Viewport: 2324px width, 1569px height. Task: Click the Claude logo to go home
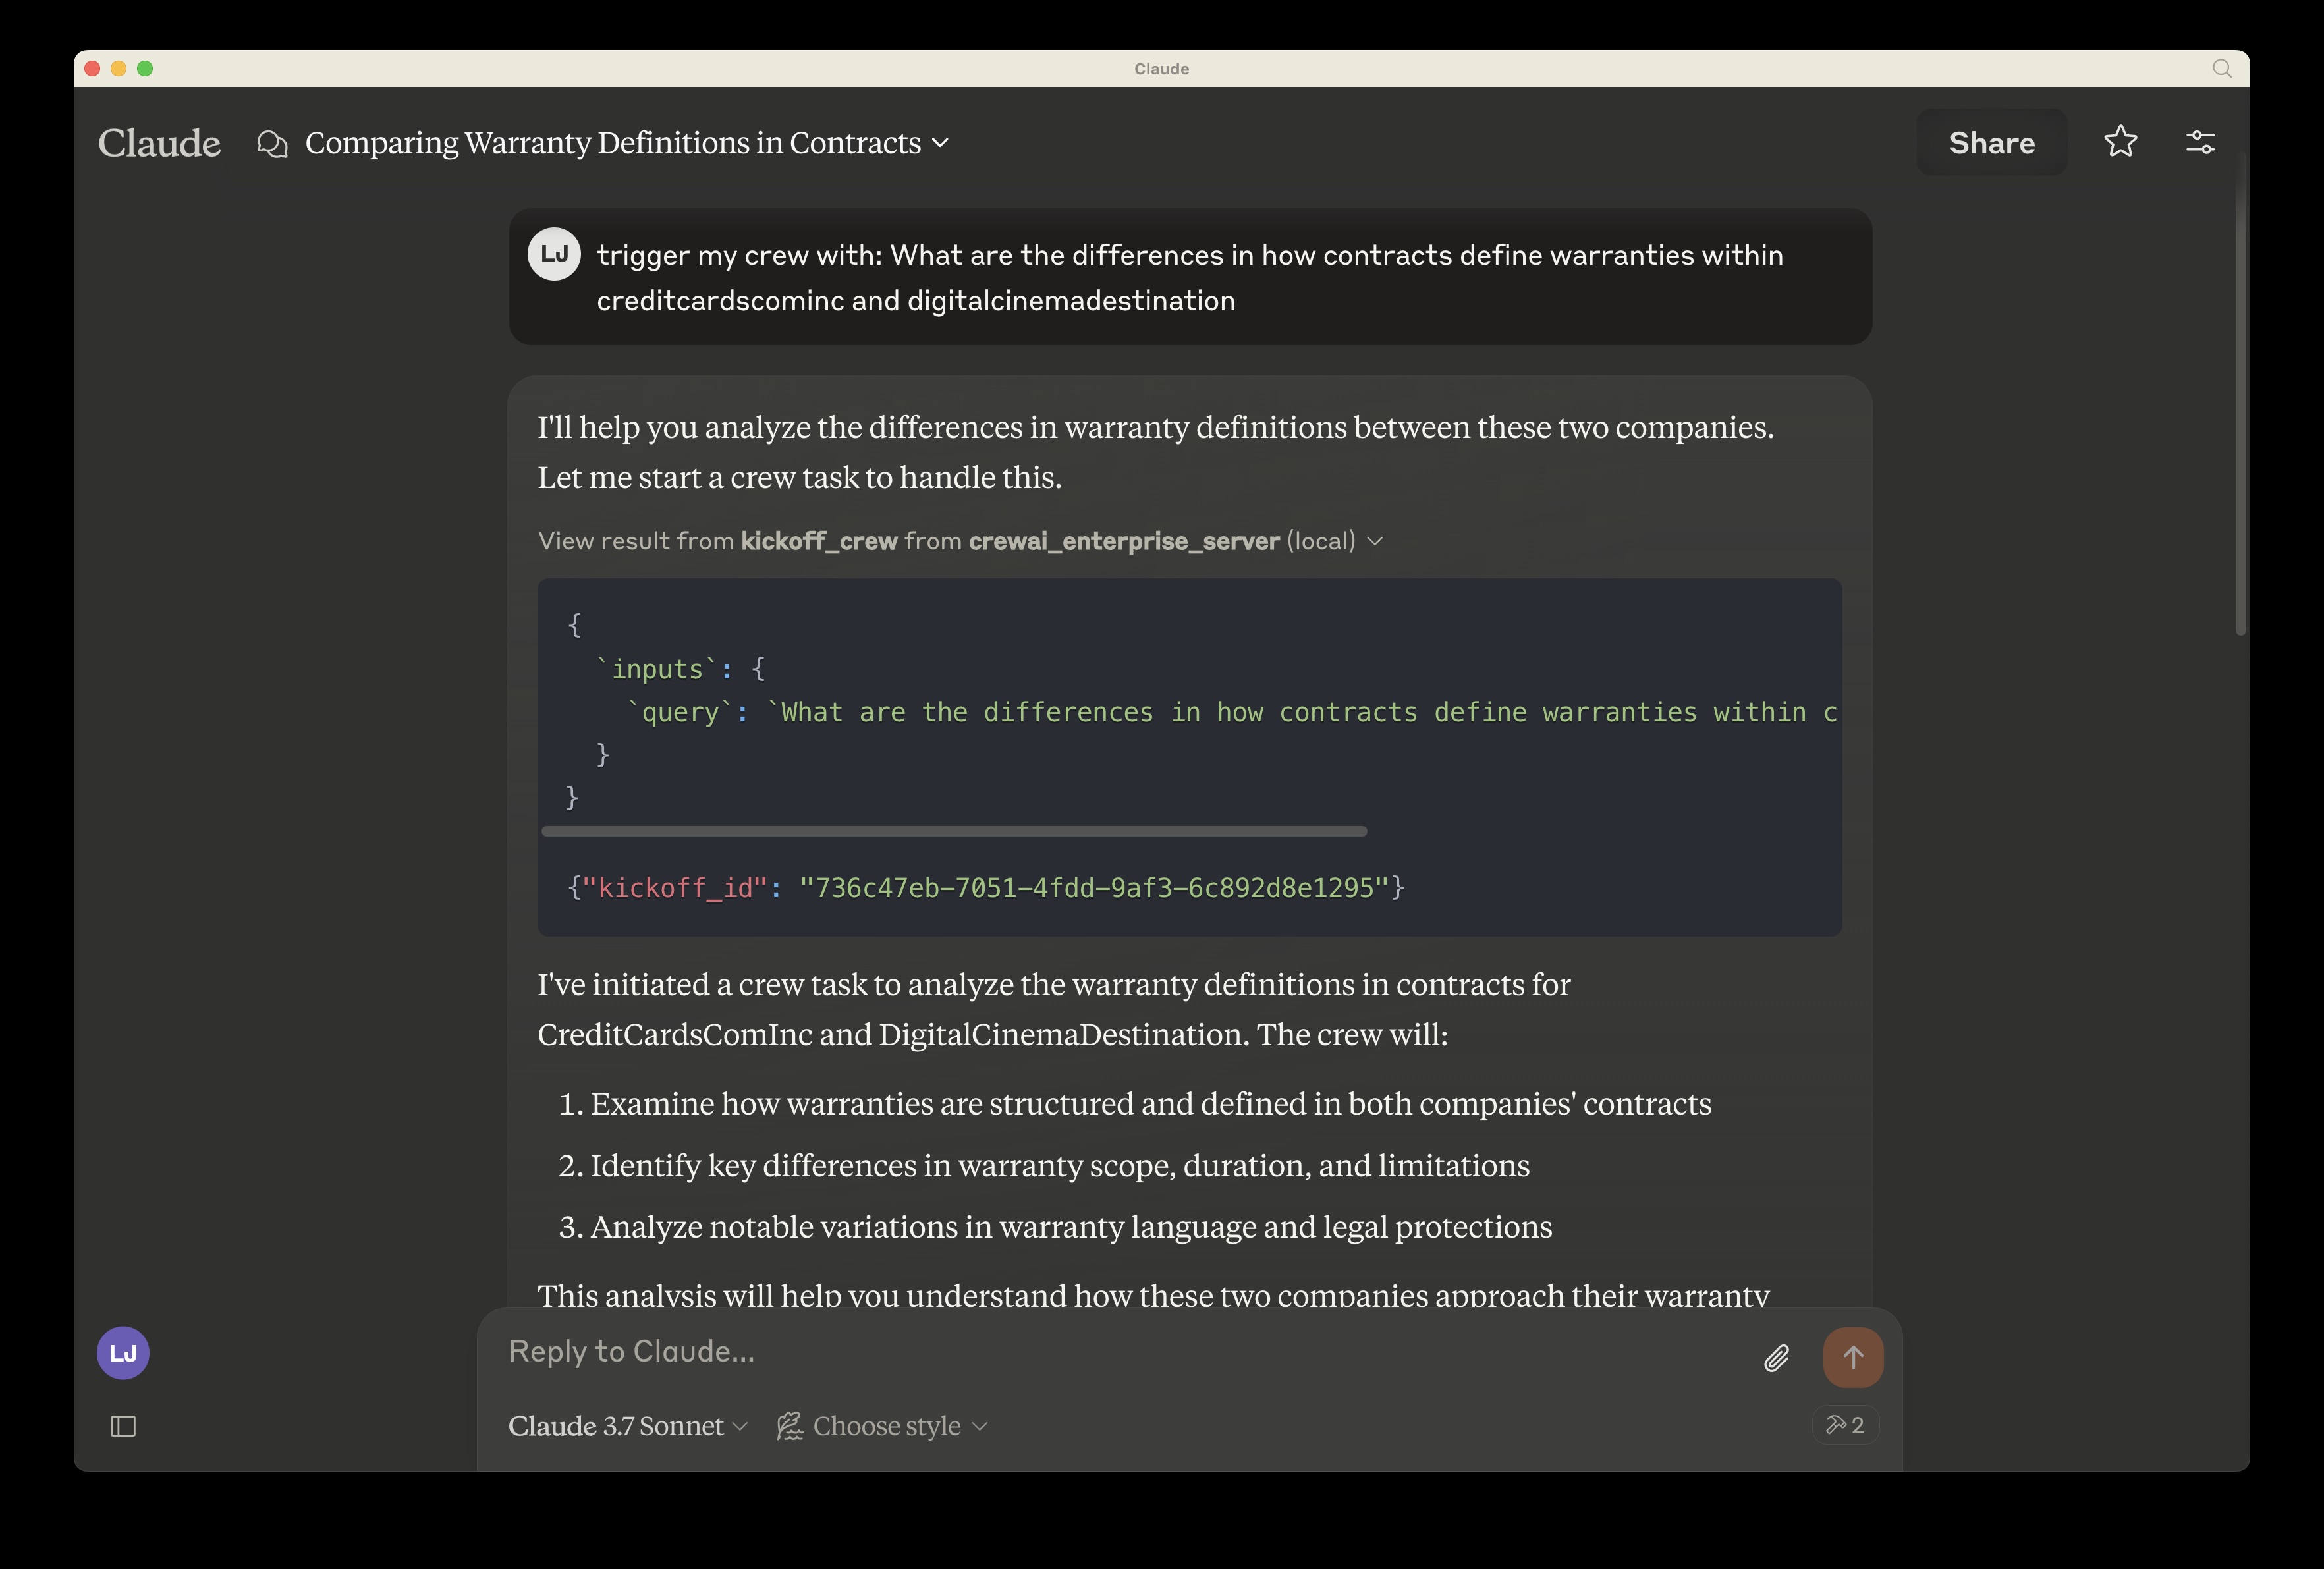[159, 143]
